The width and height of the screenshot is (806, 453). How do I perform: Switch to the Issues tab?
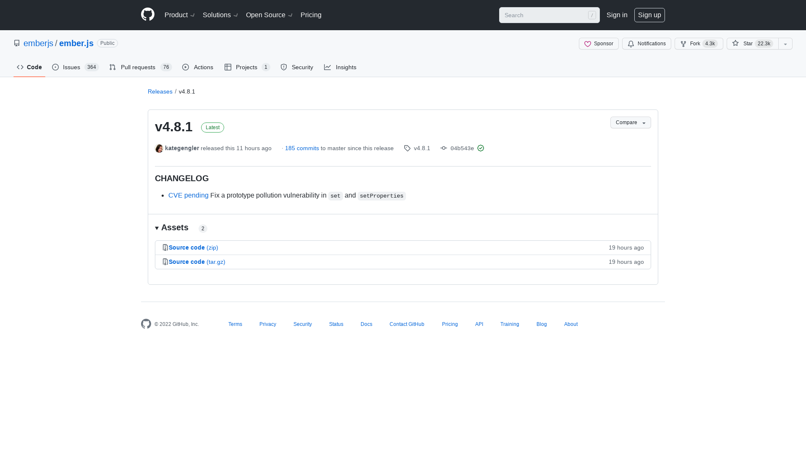pyautogui.click(x=71, y=67)
